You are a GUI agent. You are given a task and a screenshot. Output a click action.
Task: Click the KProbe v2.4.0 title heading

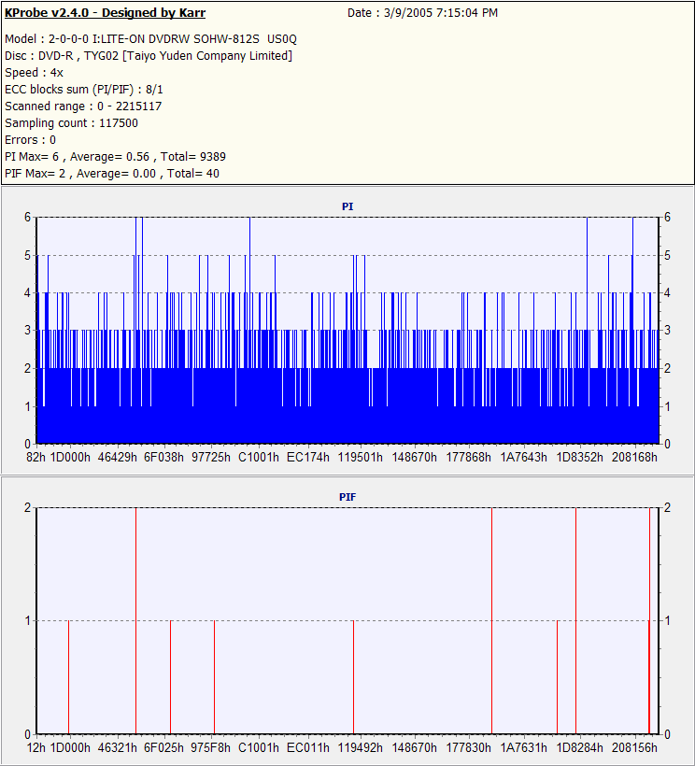(x=105, y=13)
